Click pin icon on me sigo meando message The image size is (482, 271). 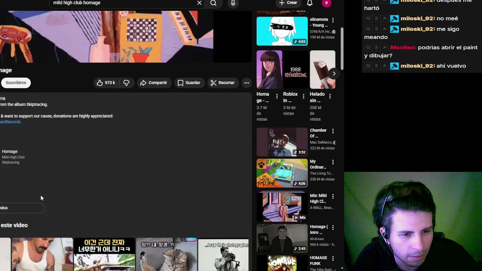tap(384, 29)
